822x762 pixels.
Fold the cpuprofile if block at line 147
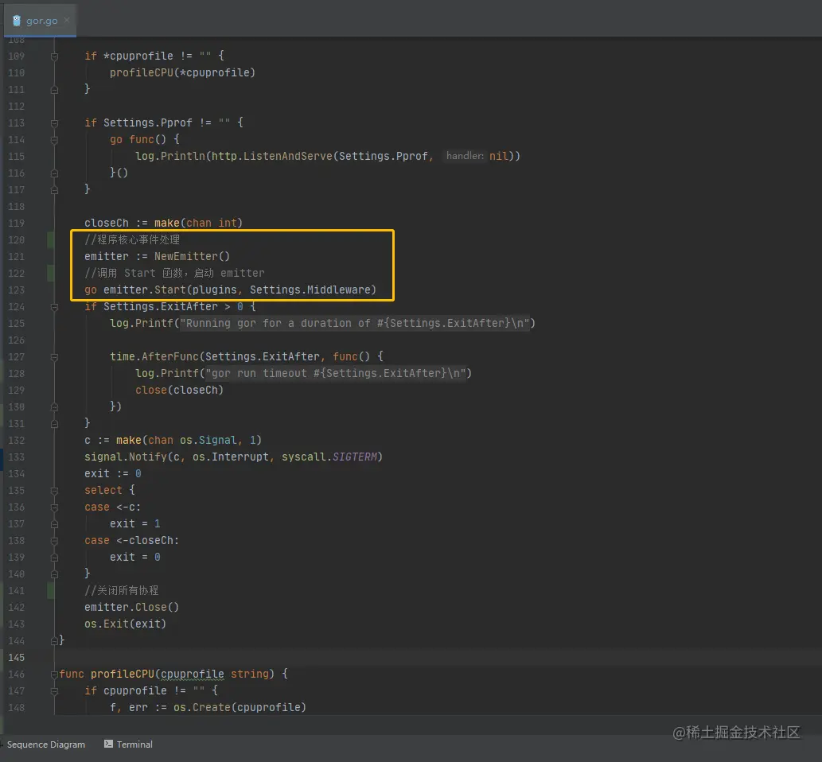(x=54, y=691)
